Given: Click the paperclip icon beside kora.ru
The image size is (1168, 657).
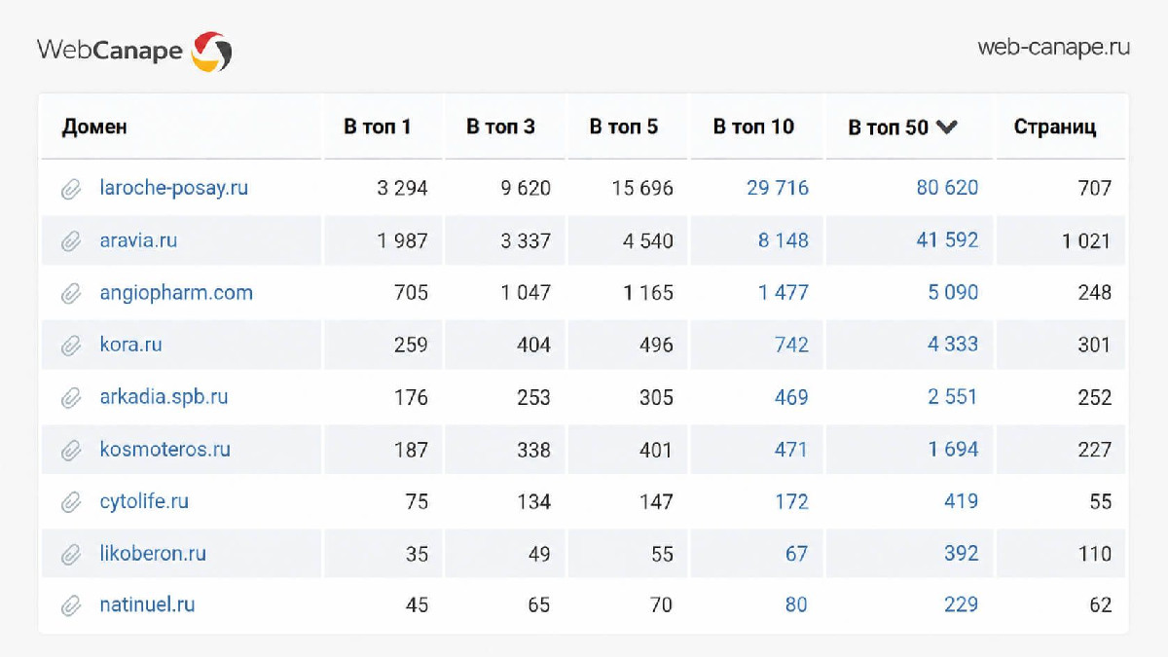Looking at the screenshot, I should point(71,346).
